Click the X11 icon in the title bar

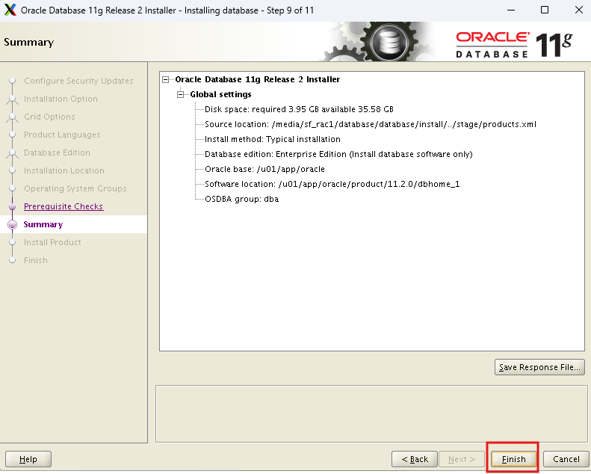click(x=10, y=10)
